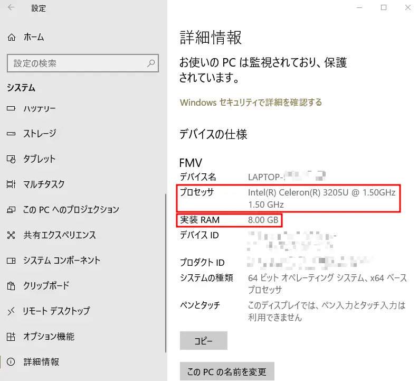Click the 共有エクスペリエンス icon

(x=11, y=235)
